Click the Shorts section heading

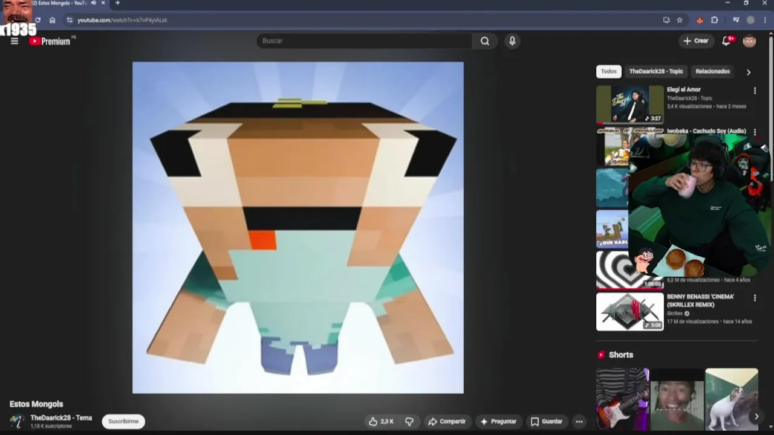coord(621,355)
